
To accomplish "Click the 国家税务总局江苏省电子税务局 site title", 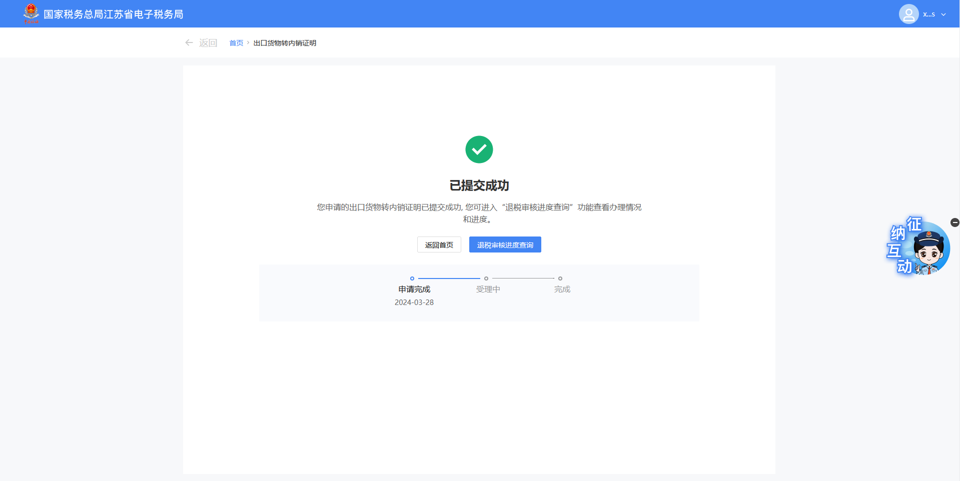I will pos(114,14).
